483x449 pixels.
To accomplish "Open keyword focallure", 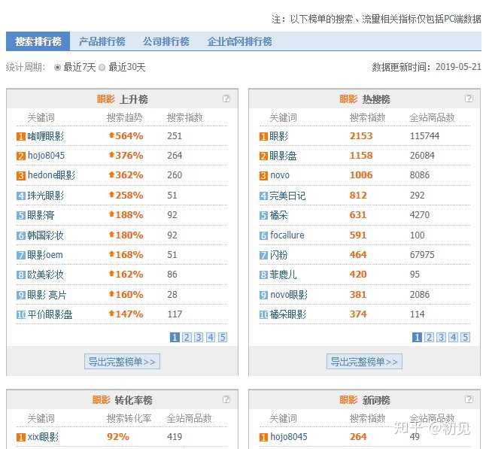I will (287, 235).
